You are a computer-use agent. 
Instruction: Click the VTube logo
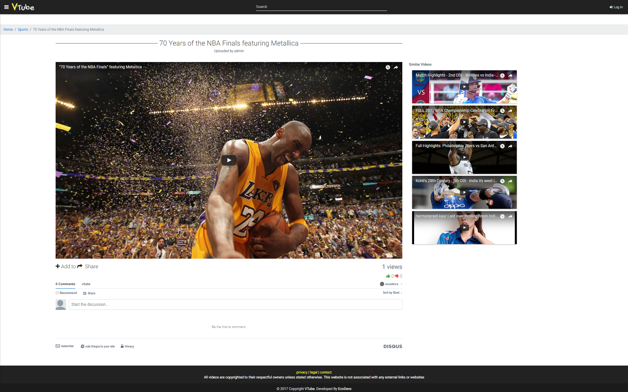coord(23,7)
